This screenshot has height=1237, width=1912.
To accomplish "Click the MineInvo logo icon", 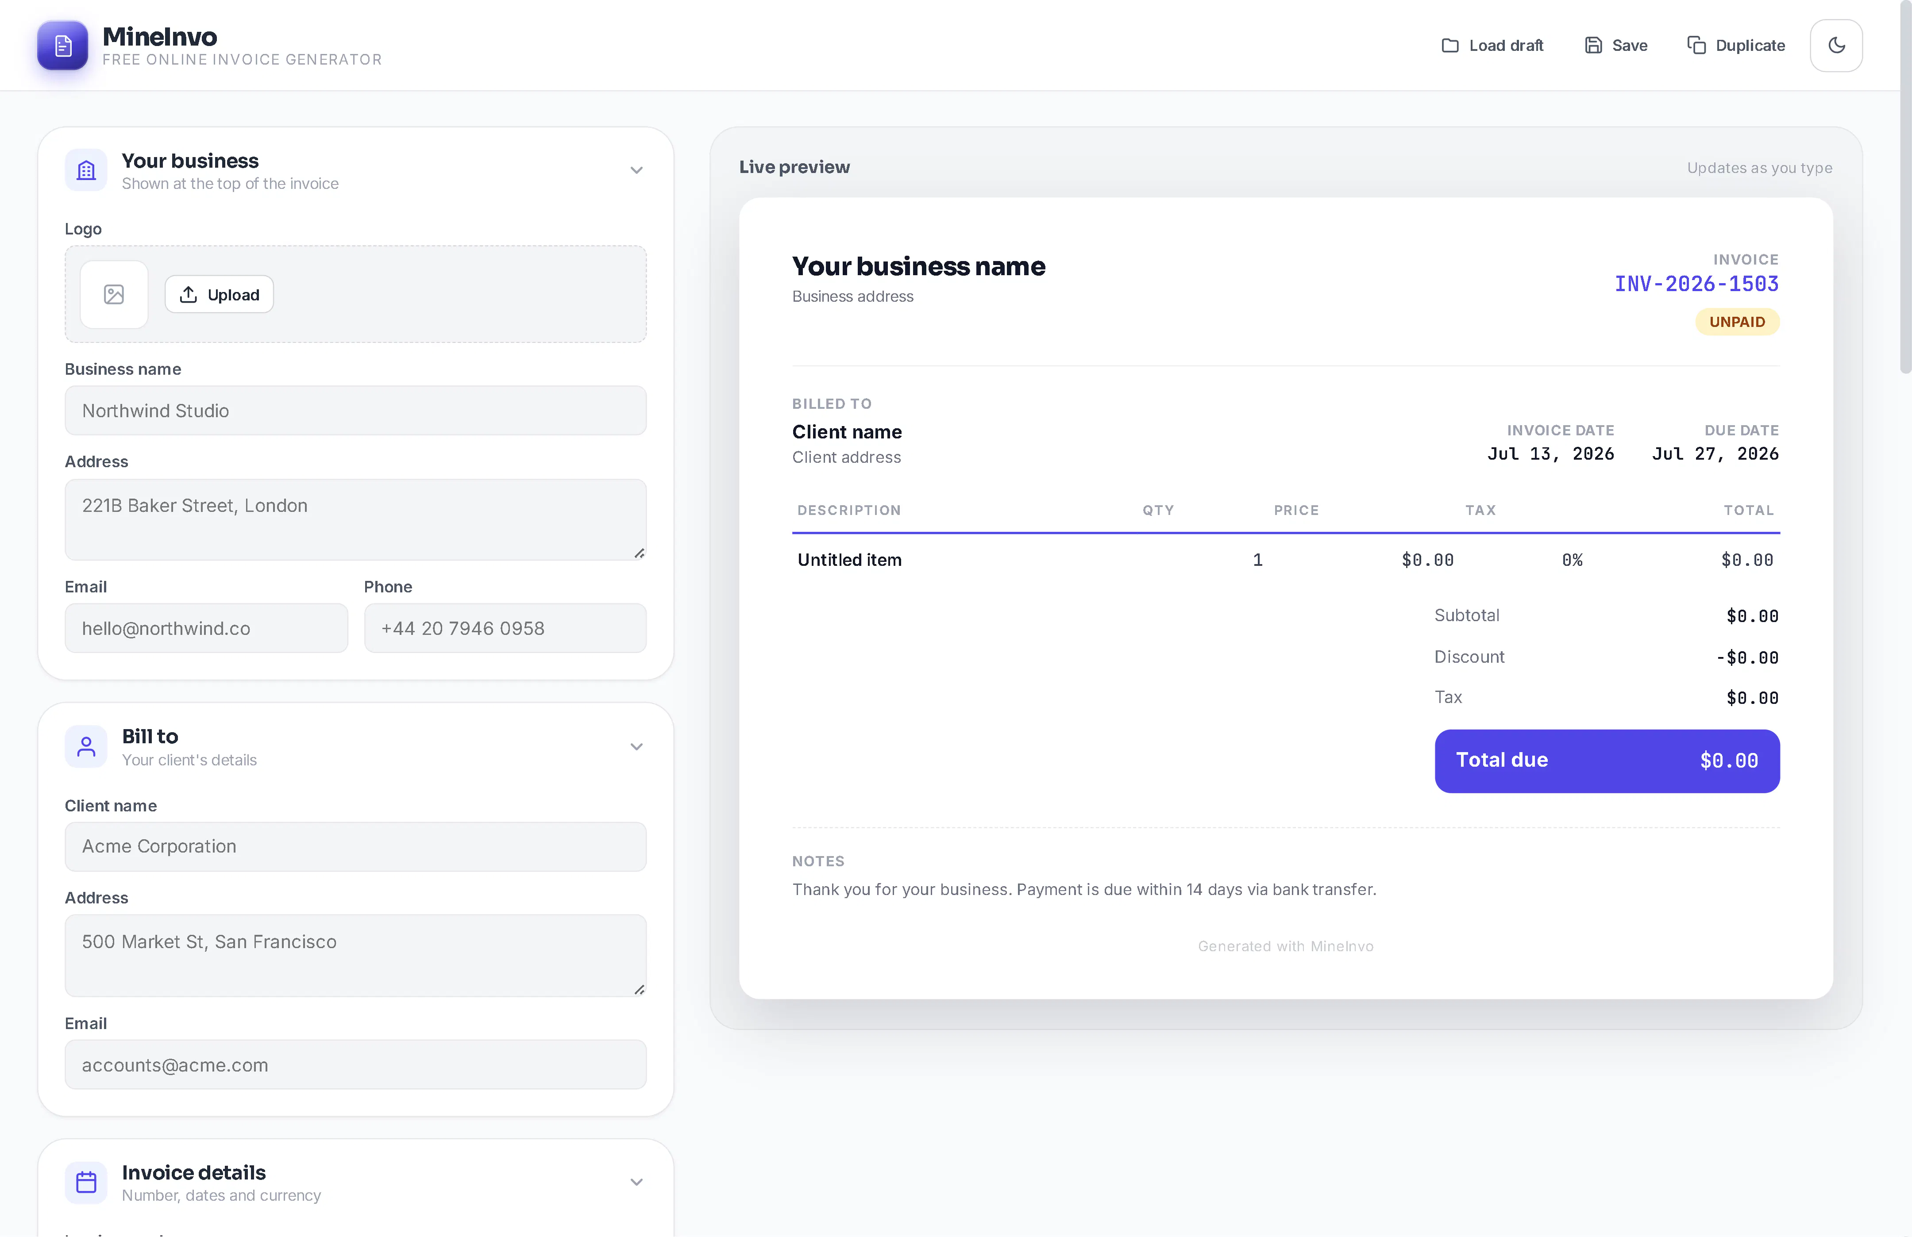I will tap(63, 46).
